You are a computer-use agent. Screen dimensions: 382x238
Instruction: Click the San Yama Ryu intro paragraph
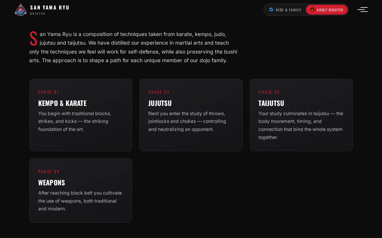[x=133, y=47]
